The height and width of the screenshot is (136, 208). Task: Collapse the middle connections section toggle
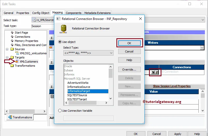51,62
